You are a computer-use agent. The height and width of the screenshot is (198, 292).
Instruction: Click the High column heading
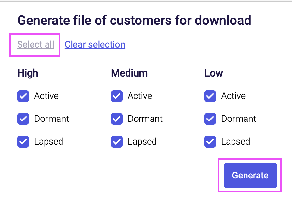click(x=28, y=73)
